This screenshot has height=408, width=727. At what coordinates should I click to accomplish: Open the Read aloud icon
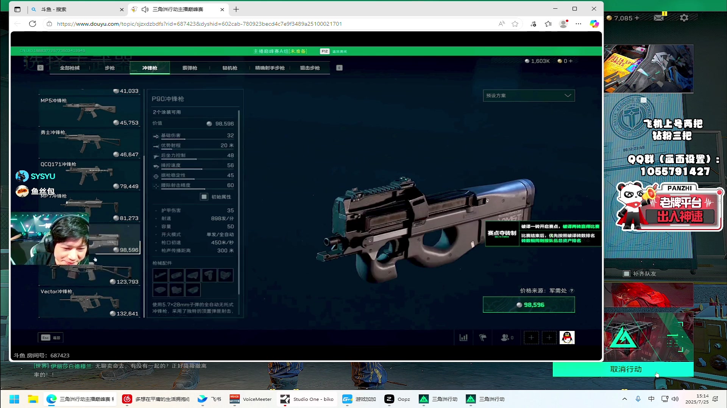[502, 24]
